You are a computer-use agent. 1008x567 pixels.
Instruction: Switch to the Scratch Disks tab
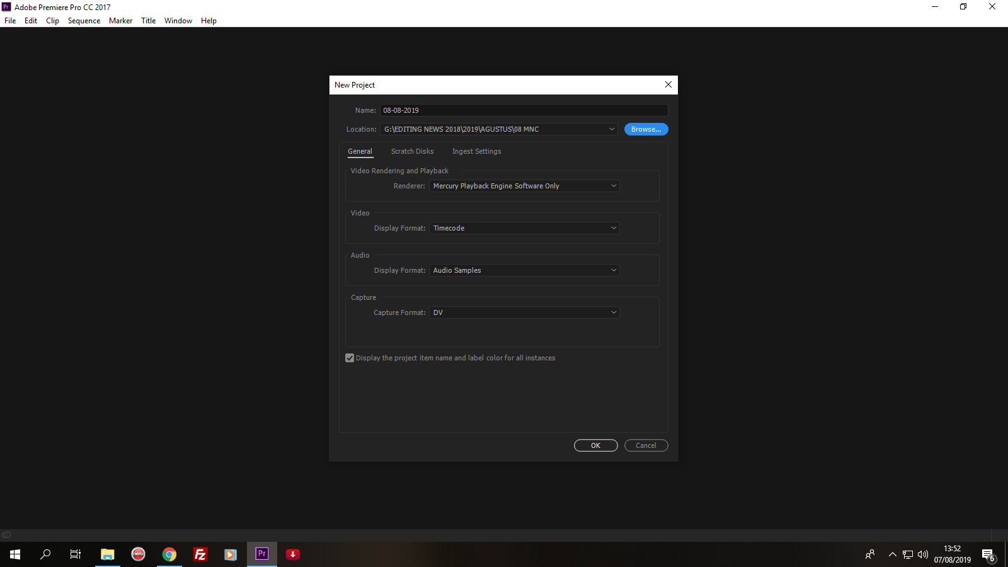pos(412,151)
